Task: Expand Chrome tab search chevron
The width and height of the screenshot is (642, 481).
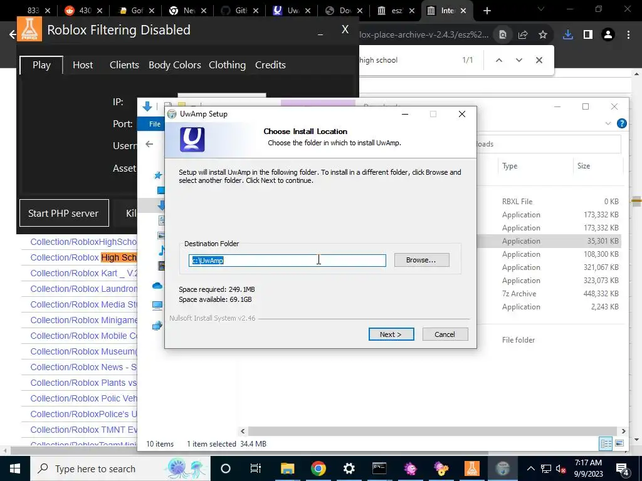Action: point(540,9)
